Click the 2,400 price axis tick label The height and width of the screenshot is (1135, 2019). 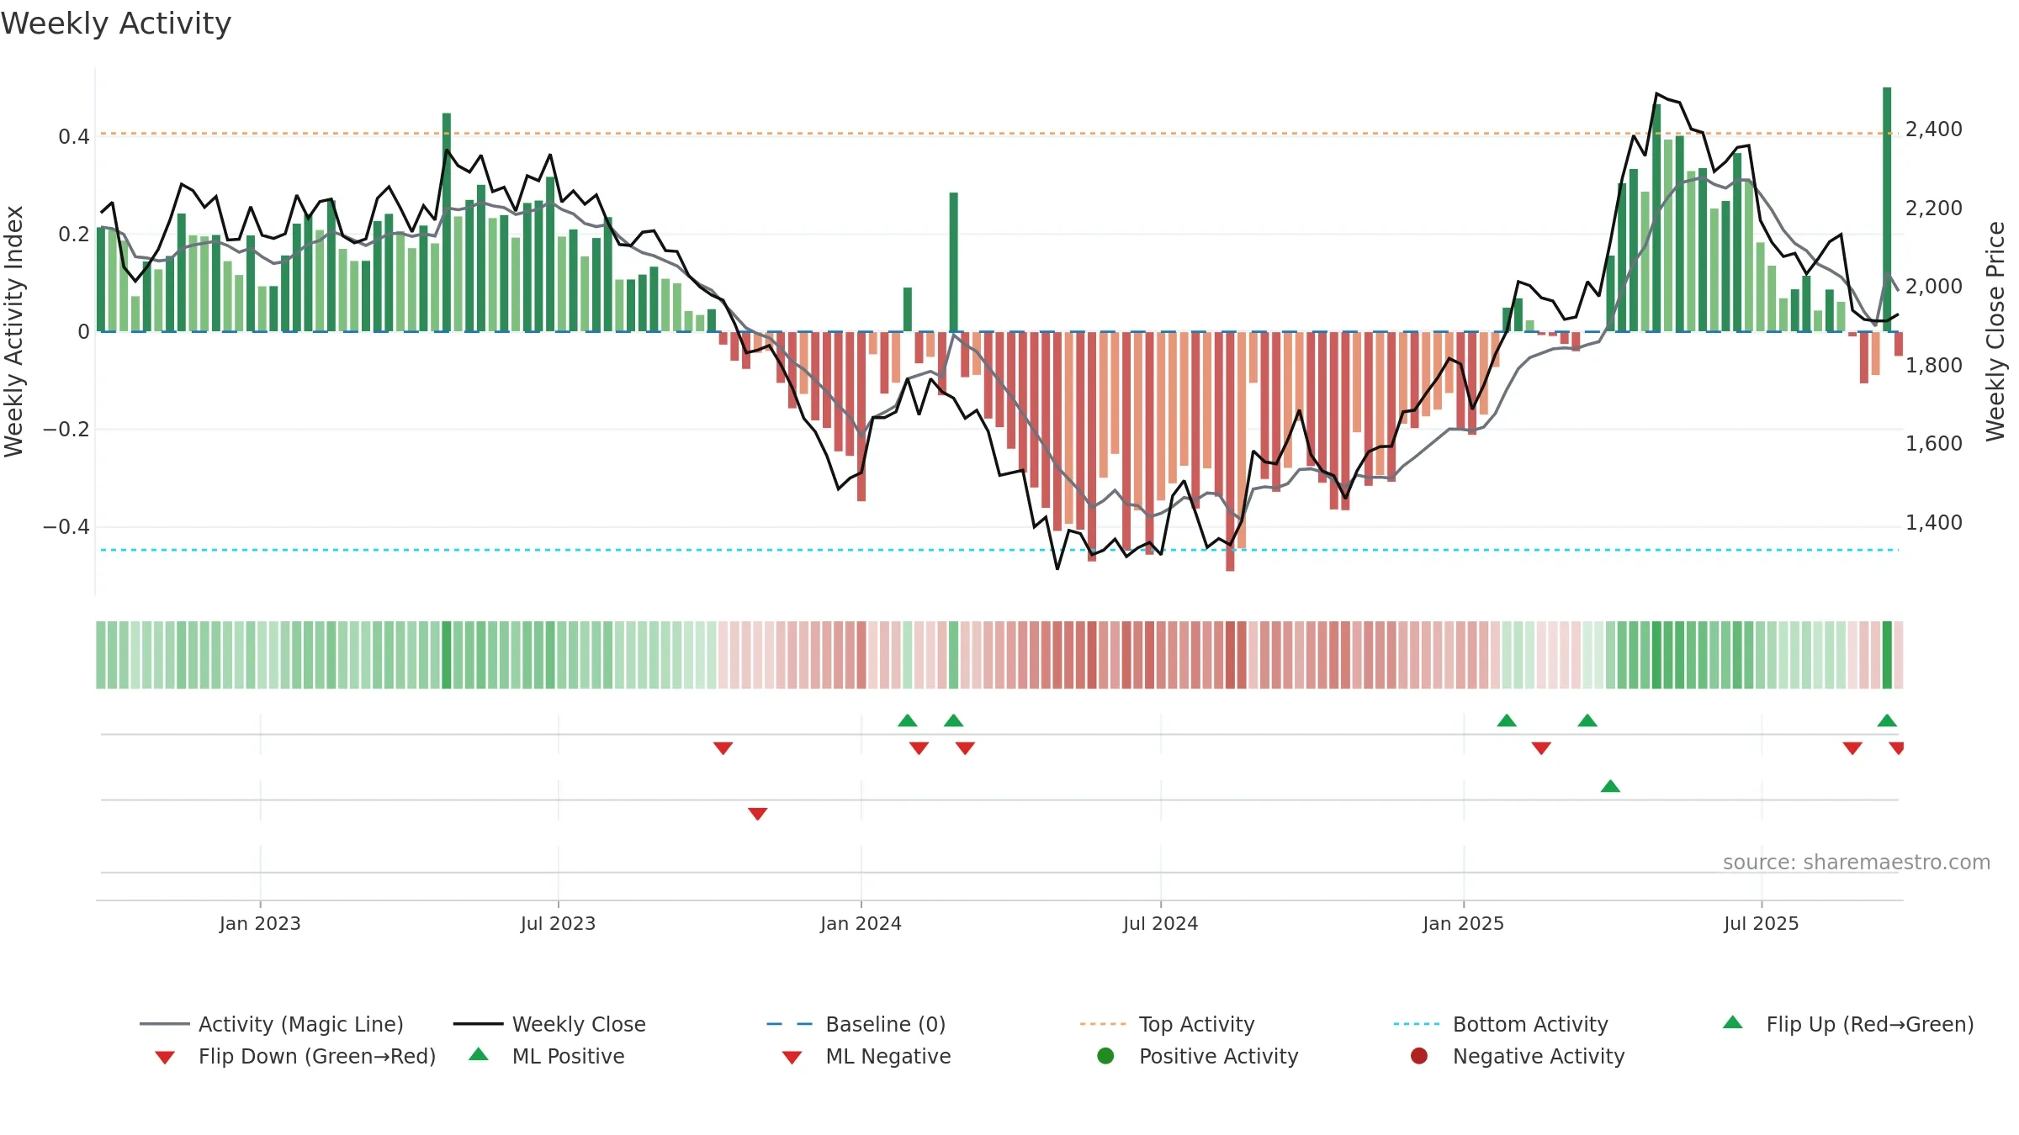click(1934, 129)
